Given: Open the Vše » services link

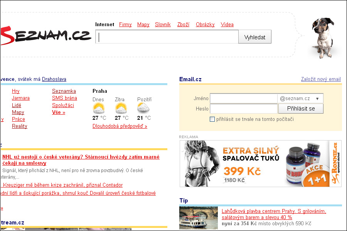Looking at the screenshot, I should (x=59, y=112).
